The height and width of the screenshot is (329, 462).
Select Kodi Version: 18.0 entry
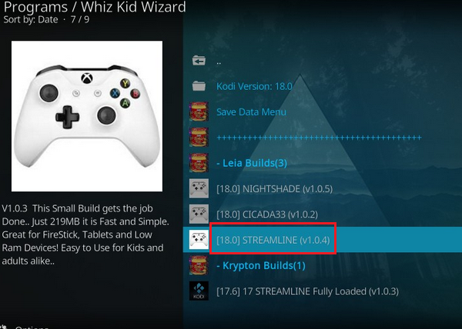[254, 86]
